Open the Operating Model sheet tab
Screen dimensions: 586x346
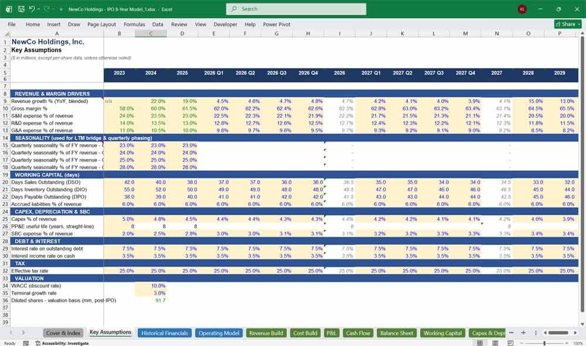[219, 333]
